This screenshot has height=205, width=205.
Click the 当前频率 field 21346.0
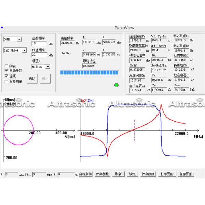(x=67, y=43)
